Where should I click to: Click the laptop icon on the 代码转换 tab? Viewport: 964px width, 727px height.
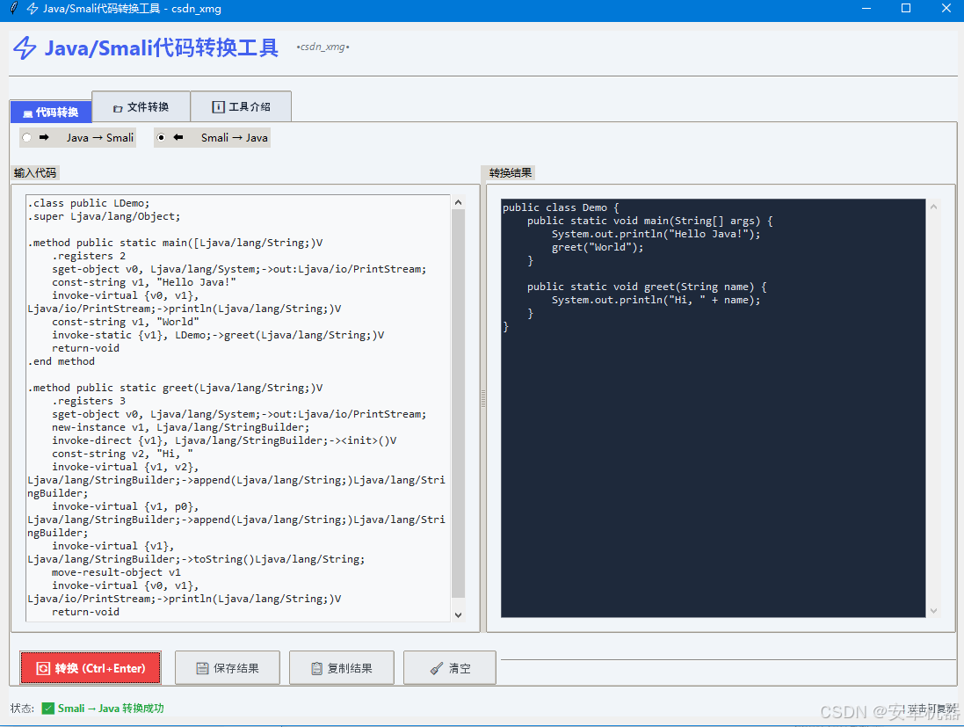pos(27,113)
